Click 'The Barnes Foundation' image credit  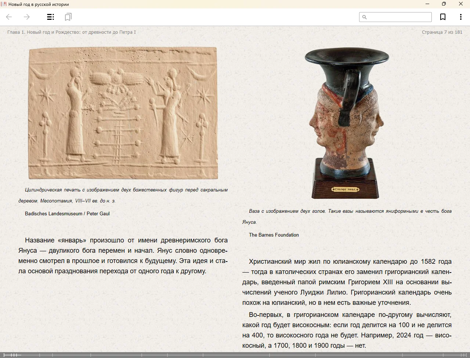click(274, 235)
